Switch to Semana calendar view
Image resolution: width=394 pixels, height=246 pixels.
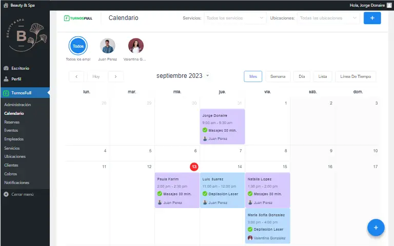(278, 76)
